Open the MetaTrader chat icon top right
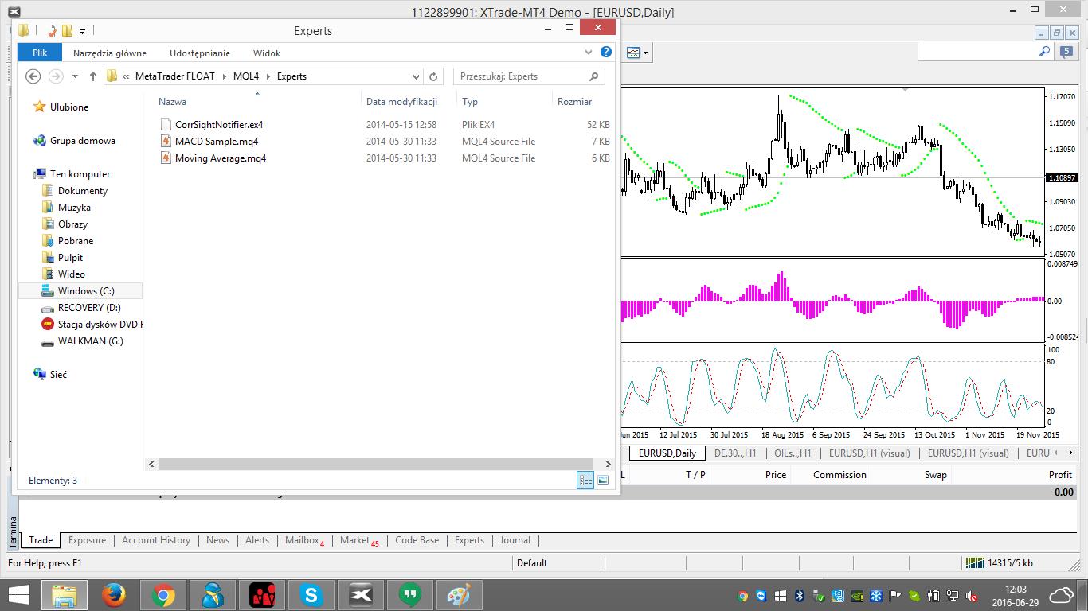The width and height of the screenshot is (1088, 611). pyautogui.click(x=1066, y=52)
